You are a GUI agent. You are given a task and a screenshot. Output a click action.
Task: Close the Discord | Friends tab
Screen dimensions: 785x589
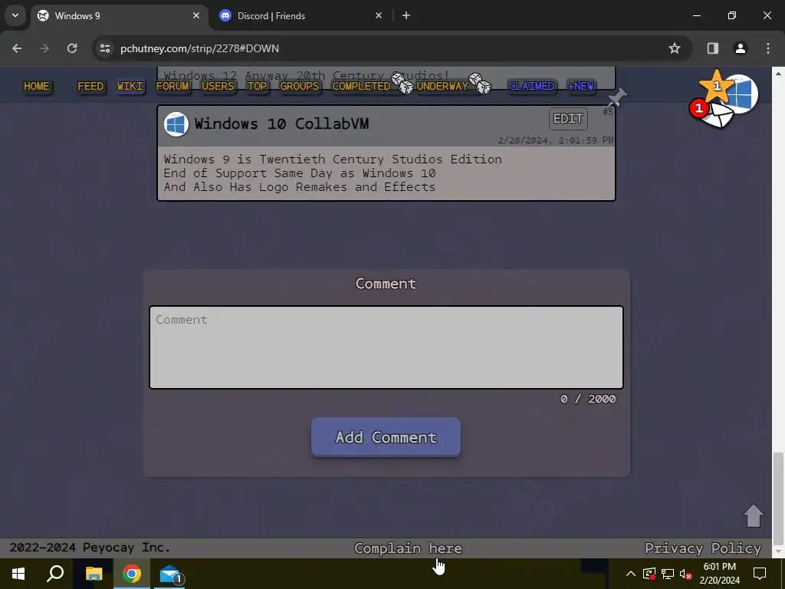click(379, 15)
